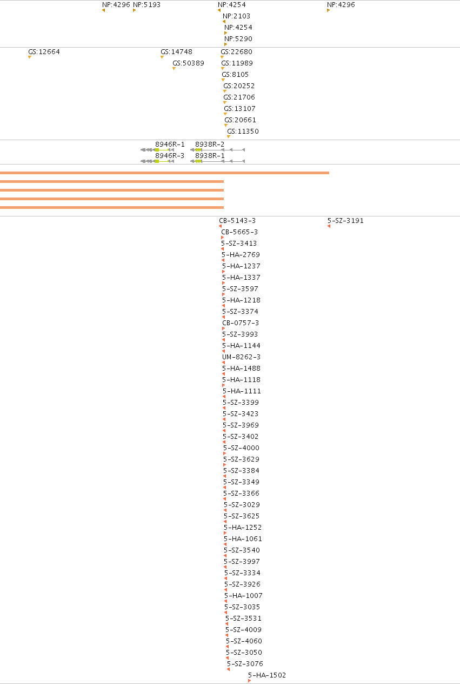Select the longest orange span bar
The height and width of the screenshot is (684, 460).
tap(164, 173)
